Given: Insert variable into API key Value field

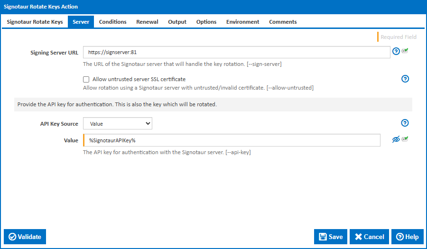Looking at the screenshot, I should coord(405,139).
